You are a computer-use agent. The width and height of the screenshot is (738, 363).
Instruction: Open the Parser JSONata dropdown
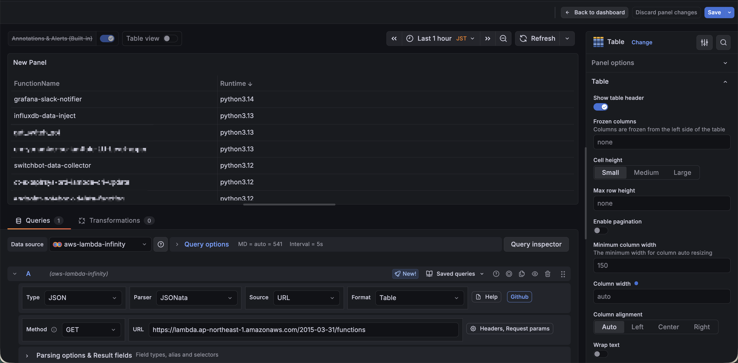coord(197,298)
